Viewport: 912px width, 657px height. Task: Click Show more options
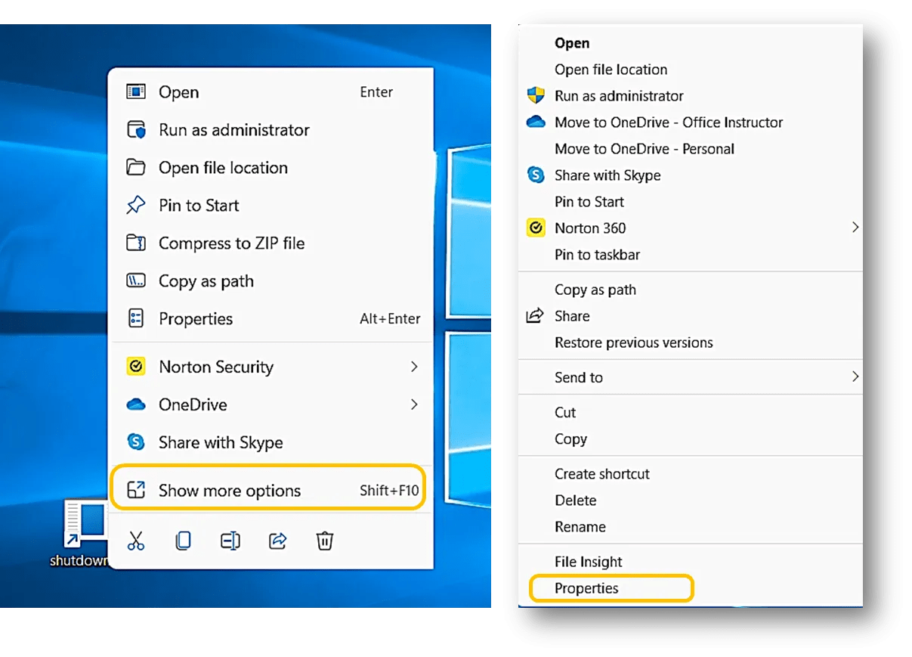pyautogui.click(x=229, y=490)
